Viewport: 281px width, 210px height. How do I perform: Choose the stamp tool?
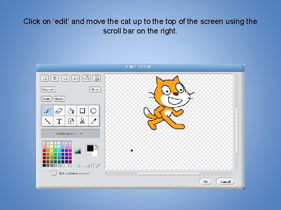pos(82,121)
